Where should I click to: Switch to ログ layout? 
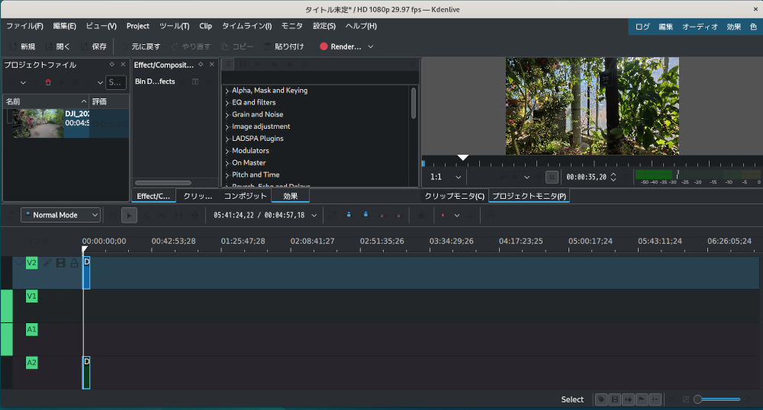642,27
